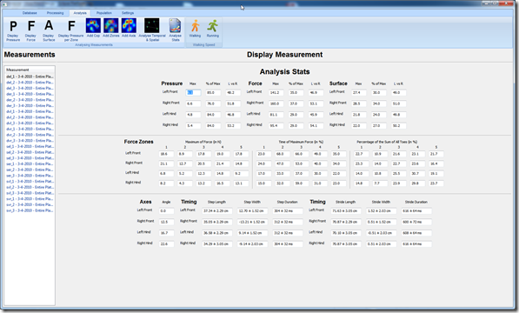The width and height of the screenshot is (519, 313).
Task: Click the Stride Length field for Left Hind
Action: coord(346,233)
